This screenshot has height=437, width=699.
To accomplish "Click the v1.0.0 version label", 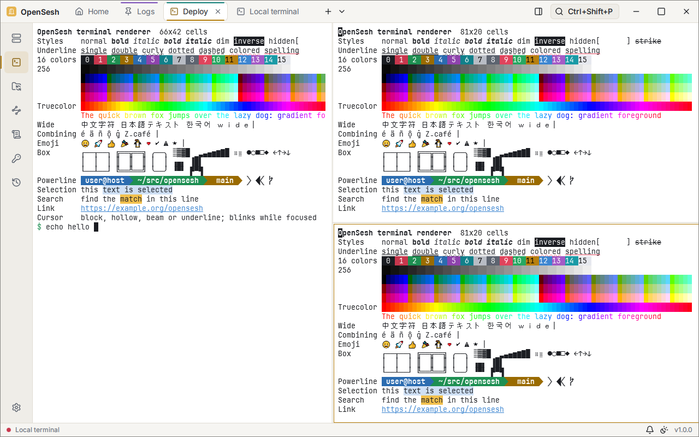I will [x=683, y=430].
